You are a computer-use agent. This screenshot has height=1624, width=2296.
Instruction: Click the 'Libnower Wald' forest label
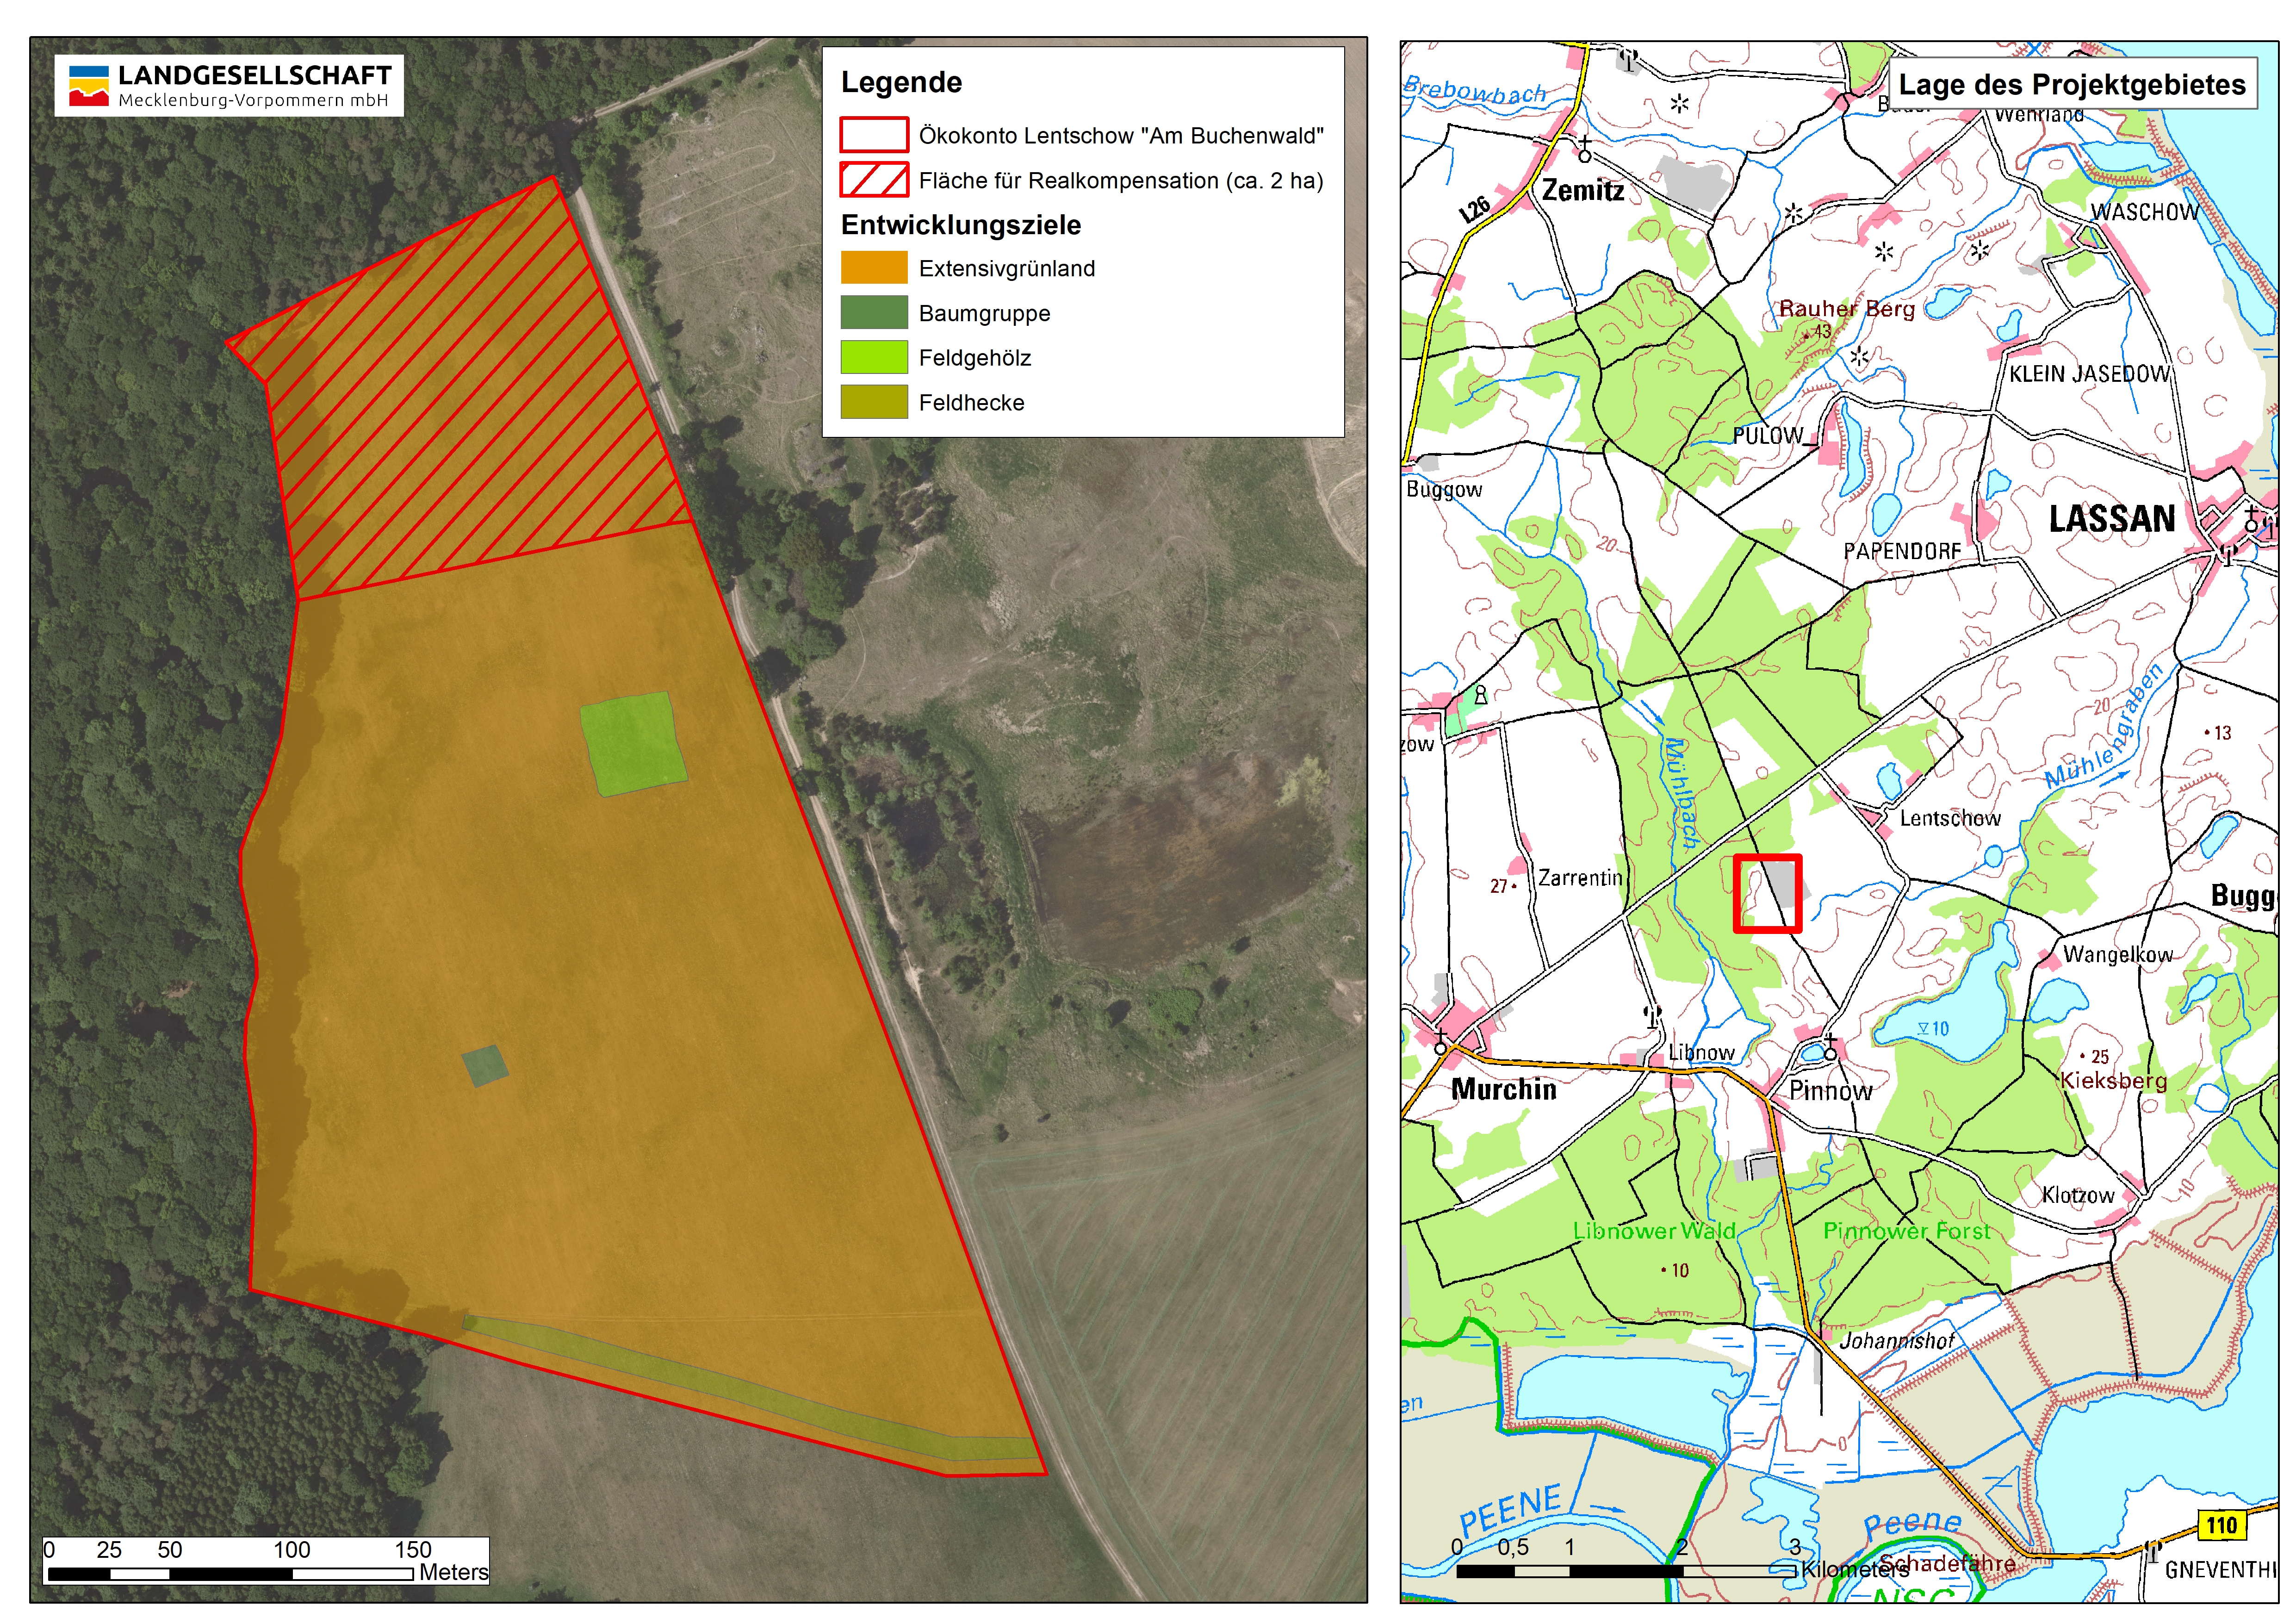pos(1654,1231)
